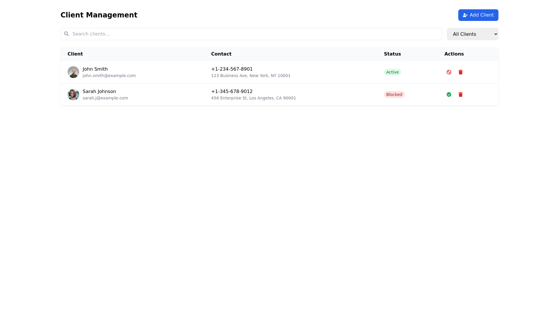Click John Smith's email address
559x314 pixels.
[x=109, y=75]
